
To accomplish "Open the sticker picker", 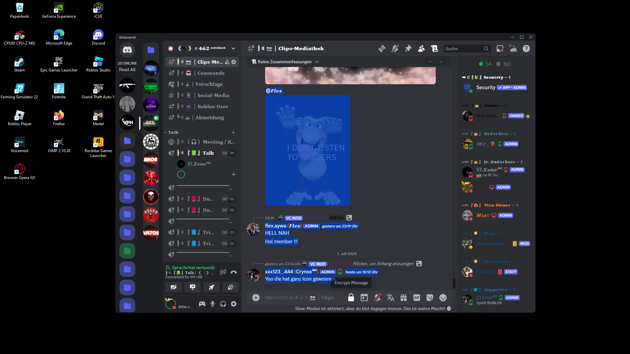I will 430,298.
